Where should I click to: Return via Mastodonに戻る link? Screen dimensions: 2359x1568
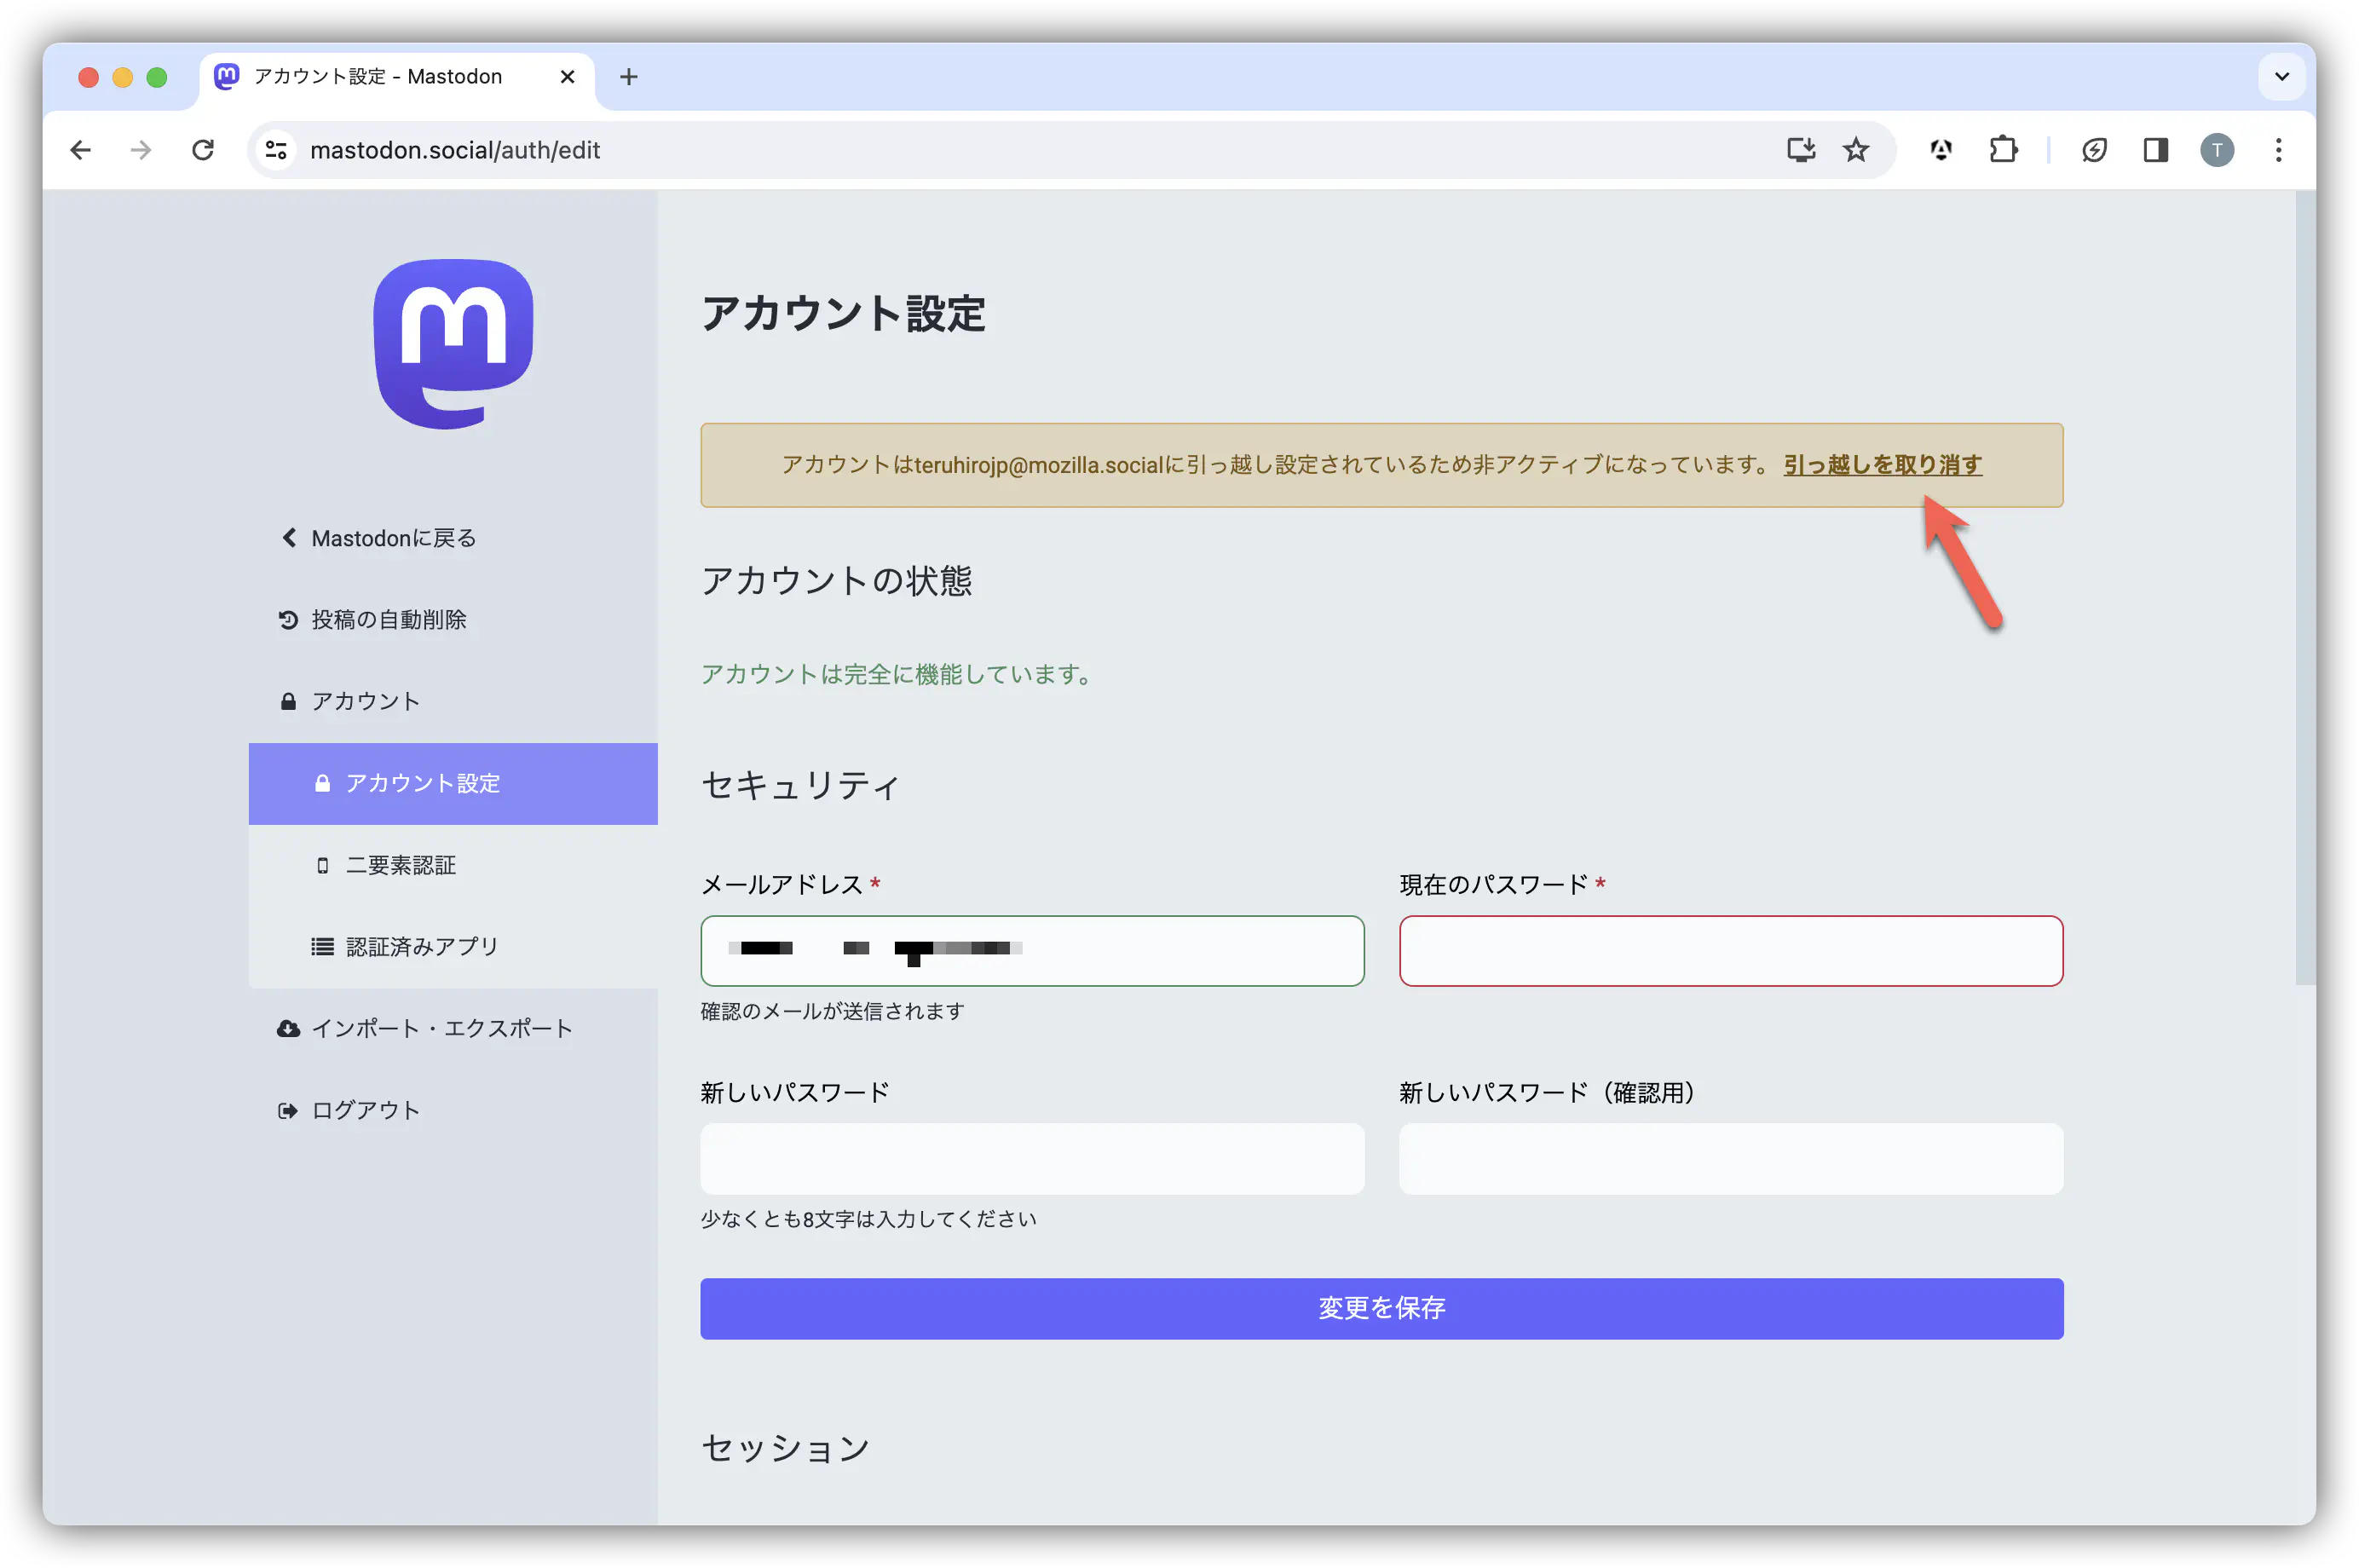pos(378,538)
